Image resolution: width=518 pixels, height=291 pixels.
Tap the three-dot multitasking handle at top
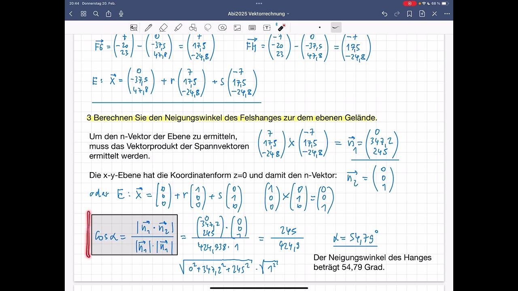pos(259,3)
